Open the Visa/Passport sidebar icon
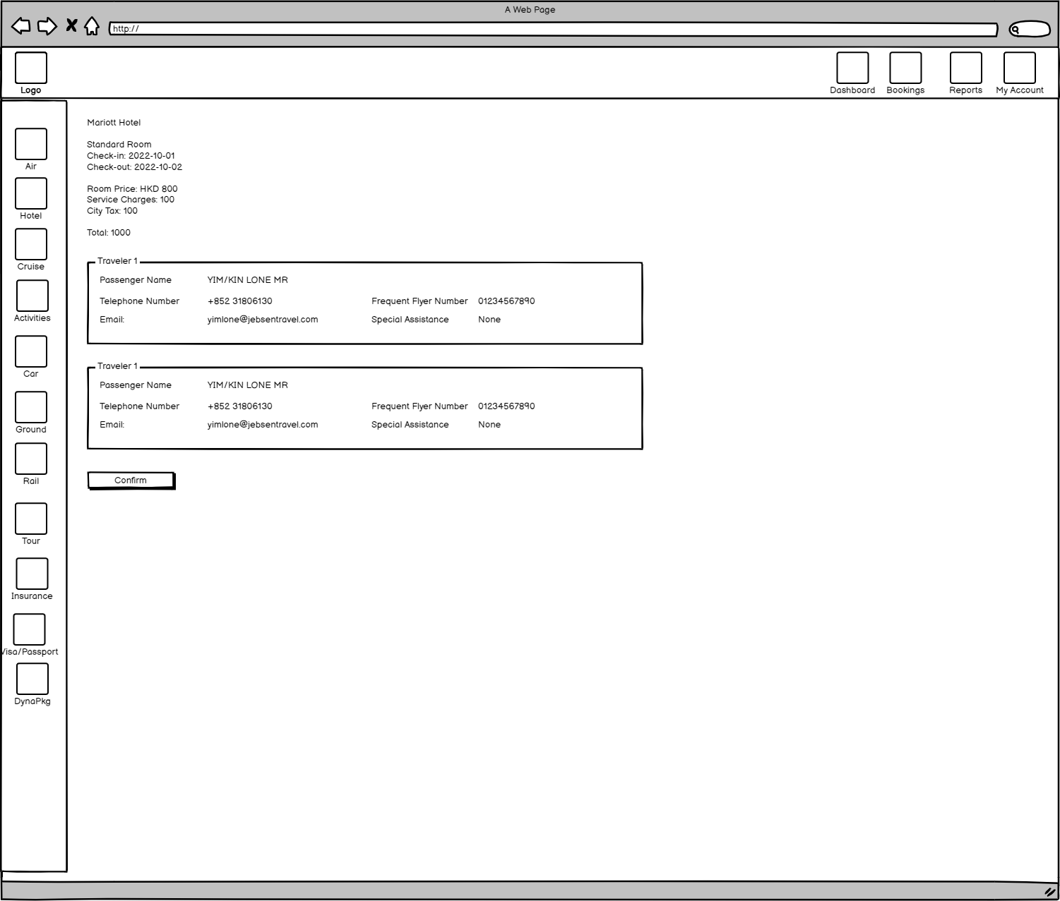Image resolution: width=1060 pixels, height=901 pixels. 30,629
